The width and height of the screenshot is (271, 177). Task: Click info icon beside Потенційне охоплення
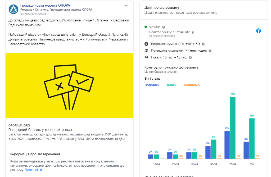click(210, 51)
